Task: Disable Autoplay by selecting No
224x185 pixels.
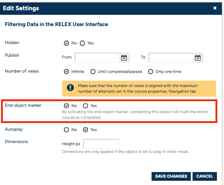Action: [66, 130]
